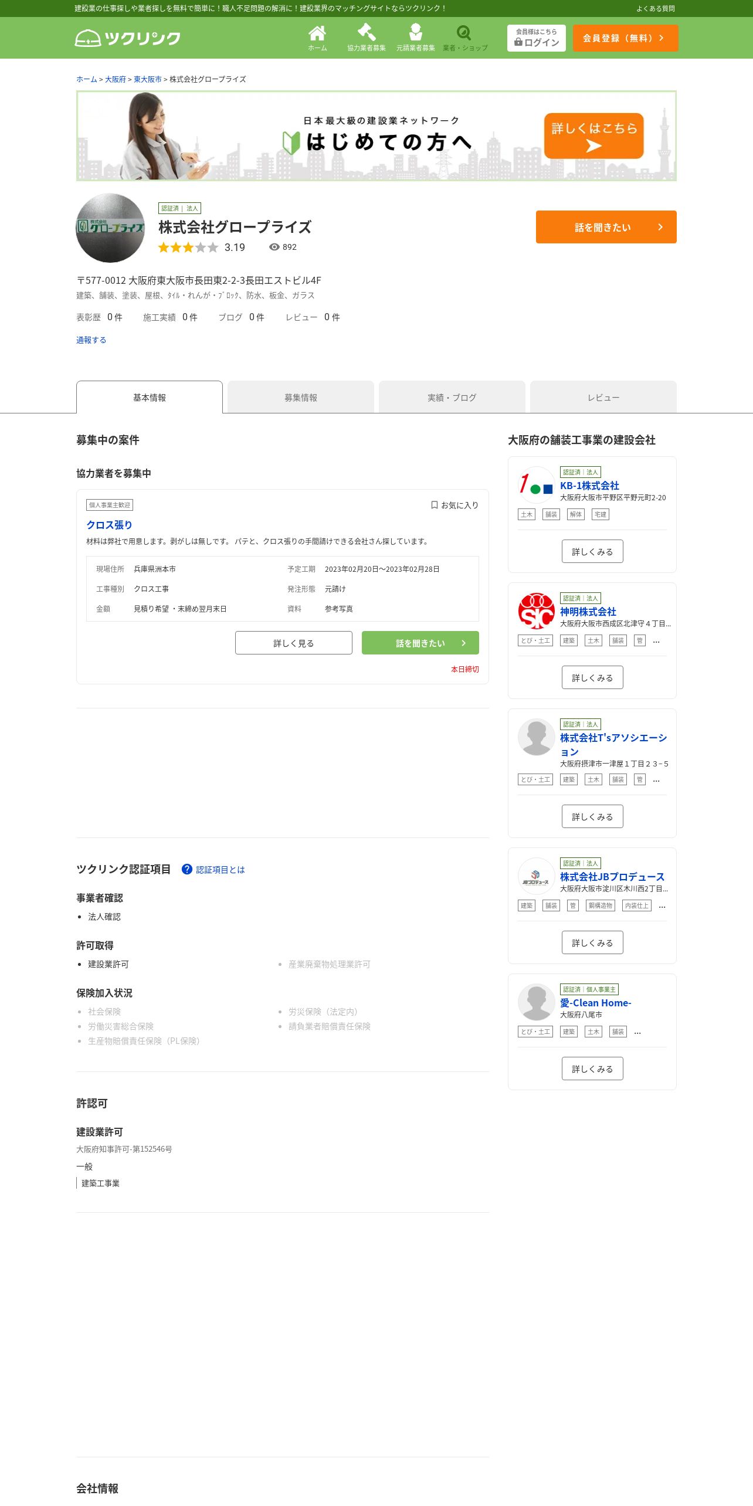The width and height of the screenshot is (753, 1506).
Task: Click 詳しく見る for クロス張り job
Action: [294, 643]
